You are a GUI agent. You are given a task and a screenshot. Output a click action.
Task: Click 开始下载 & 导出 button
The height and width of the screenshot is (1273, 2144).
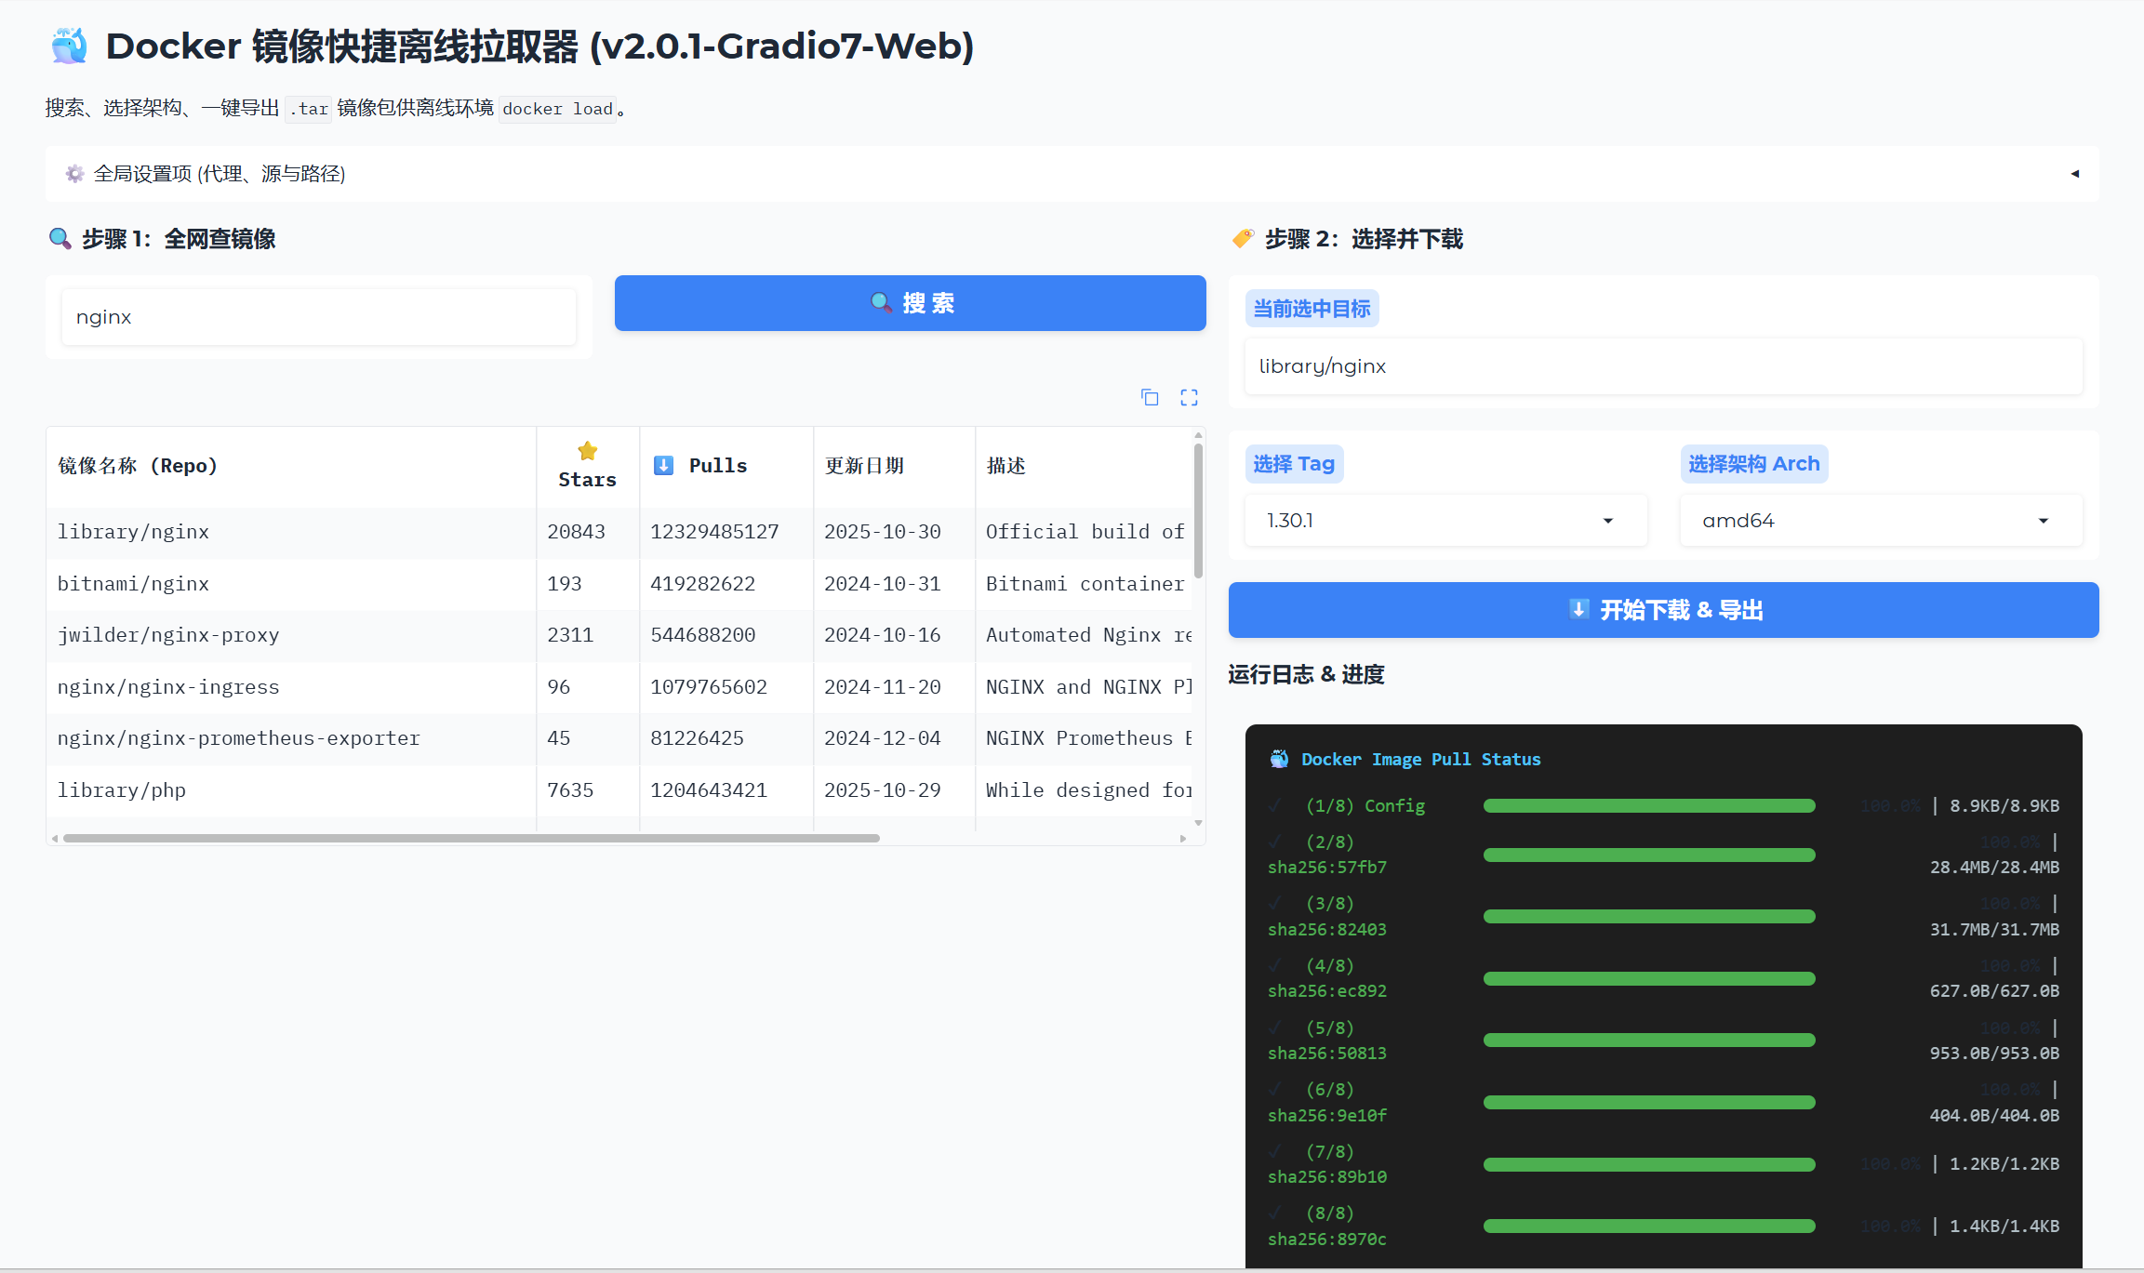coord(1663,610)
